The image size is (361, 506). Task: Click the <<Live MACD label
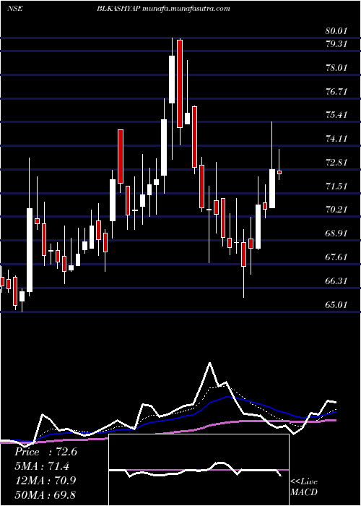click(x=304, y=486)
